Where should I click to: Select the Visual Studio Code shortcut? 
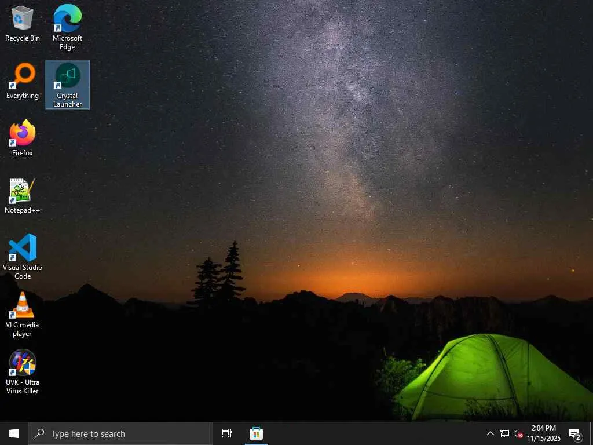click(23, 257)
